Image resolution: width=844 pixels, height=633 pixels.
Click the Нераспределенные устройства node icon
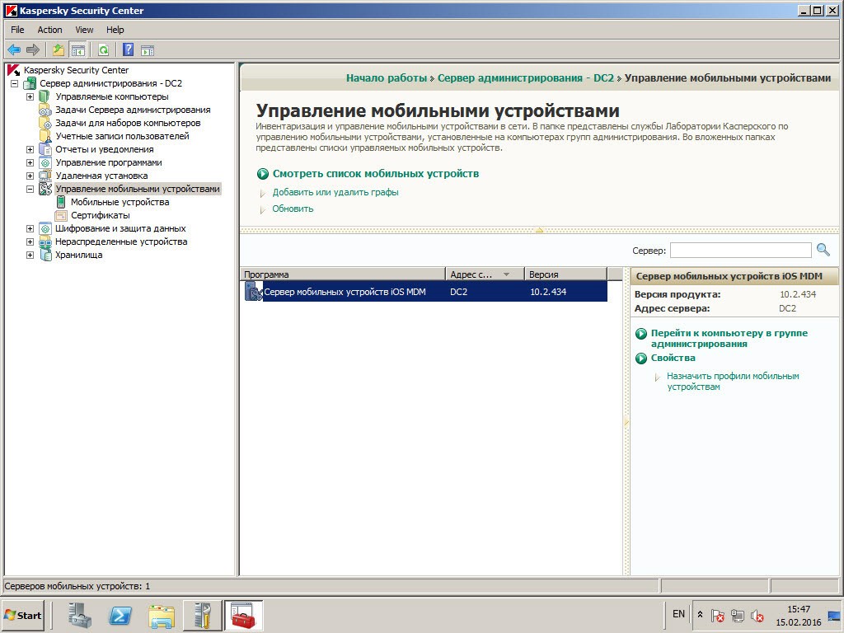point(45,241)
